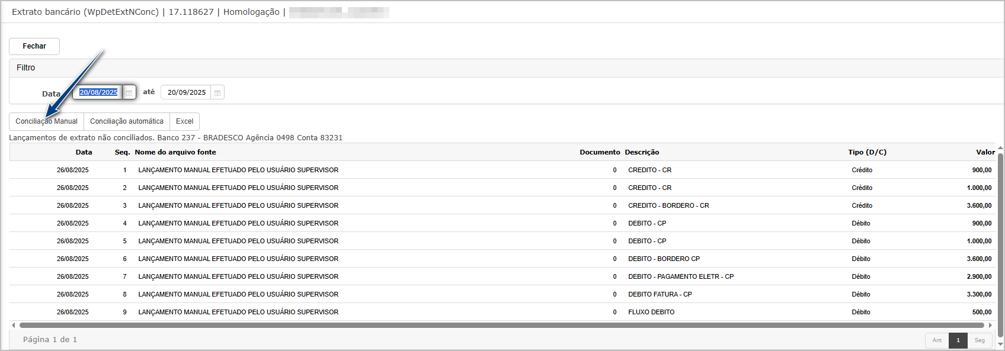Select row with CREDITO - BORDERO - CR

tap(668, 205)
